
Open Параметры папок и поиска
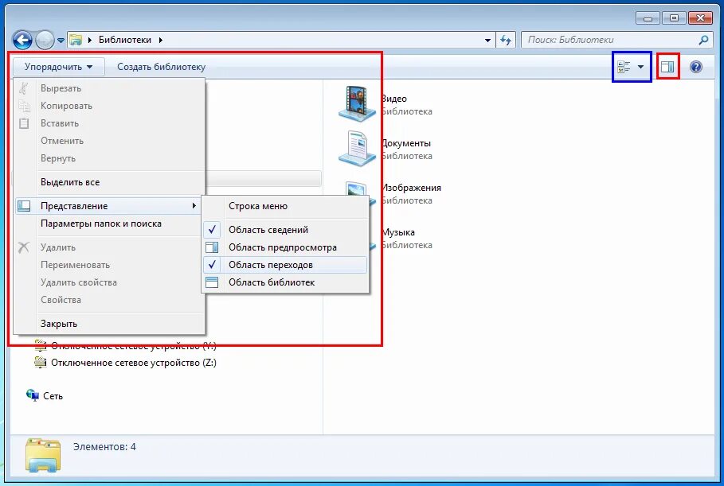tap(109, 224)
